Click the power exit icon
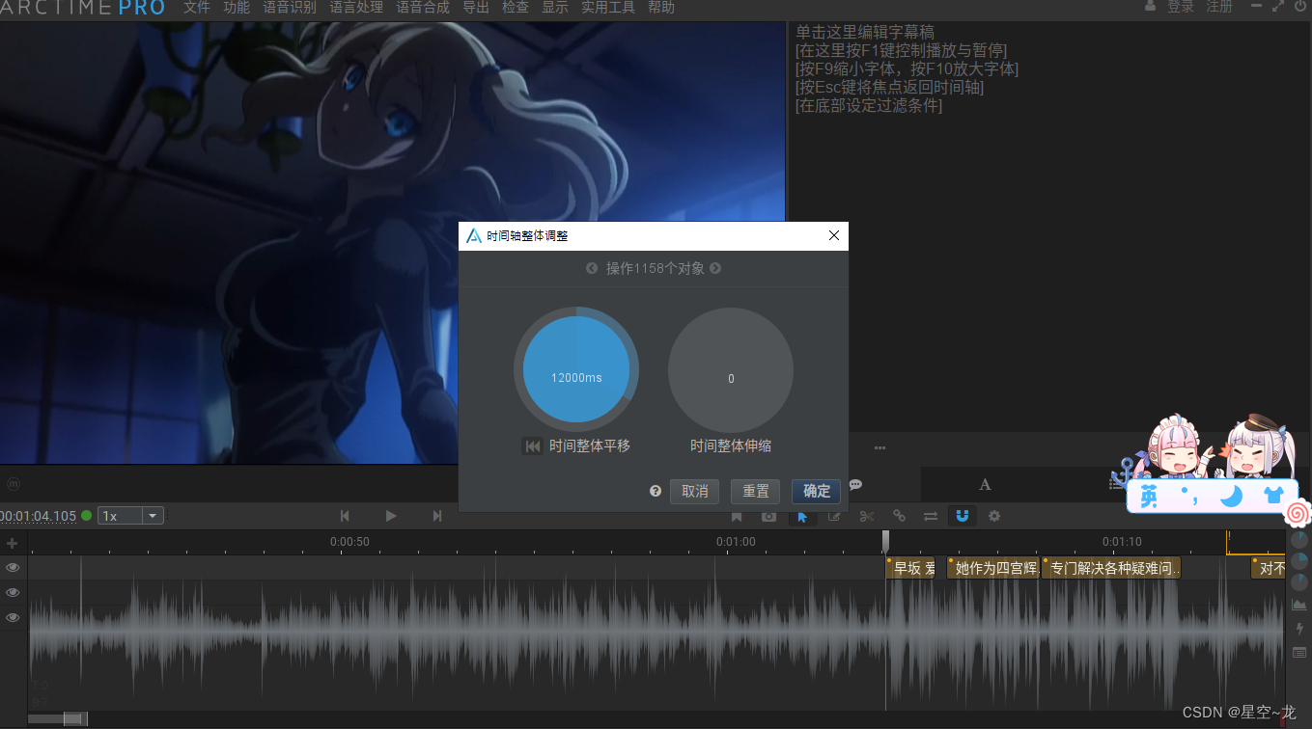 click(1299, 6)
